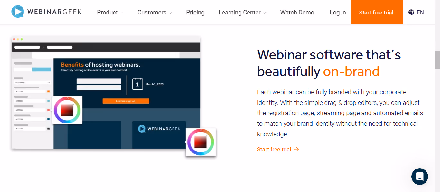Image resolution: width=440 pixels, height=192 pixels.
Task: Expand the Customers dropdown chevron
Action: (x=171, y=13)
